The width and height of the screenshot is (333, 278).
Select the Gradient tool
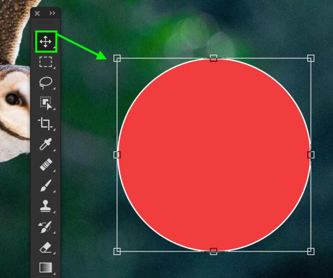tap(45, 267)
